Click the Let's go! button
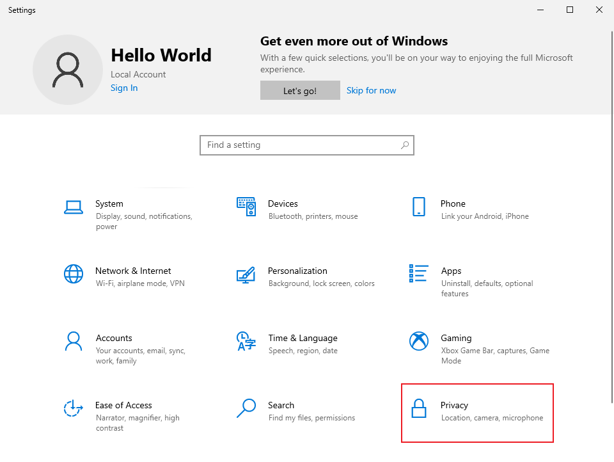The image size is (614, 462). pos(300,90)
